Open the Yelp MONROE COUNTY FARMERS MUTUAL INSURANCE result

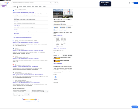26,67
